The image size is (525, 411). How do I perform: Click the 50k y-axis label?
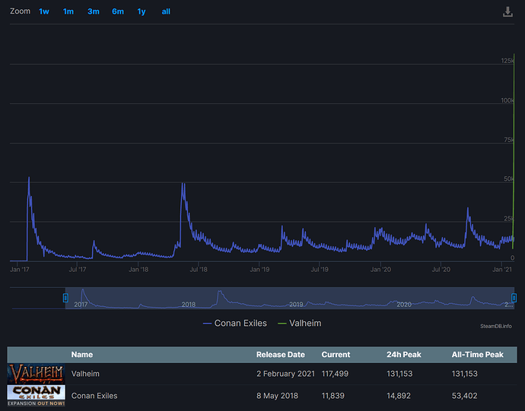pyautogui.click(x=508, y=179)
